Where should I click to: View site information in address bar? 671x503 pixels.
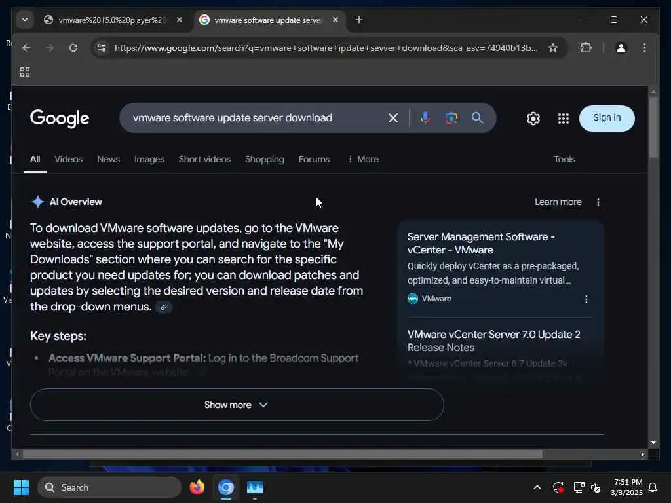(x=102, y=48)
